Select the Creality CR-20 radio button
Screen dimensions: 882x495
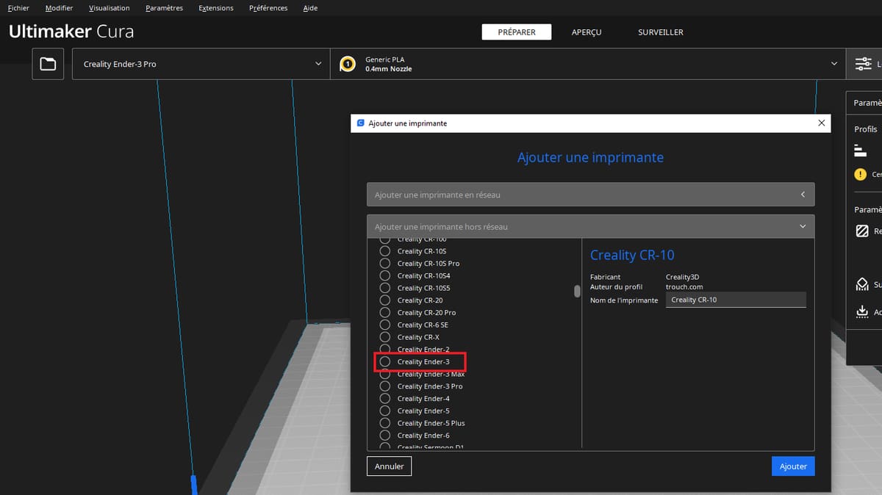(385, 300)
